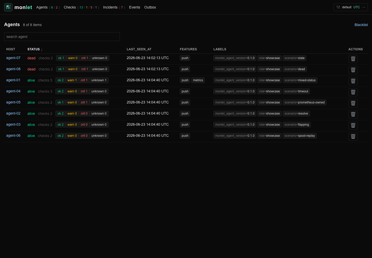Click the FEATURES column header
This screenshot has width=372, height=258.
(188, 49)
